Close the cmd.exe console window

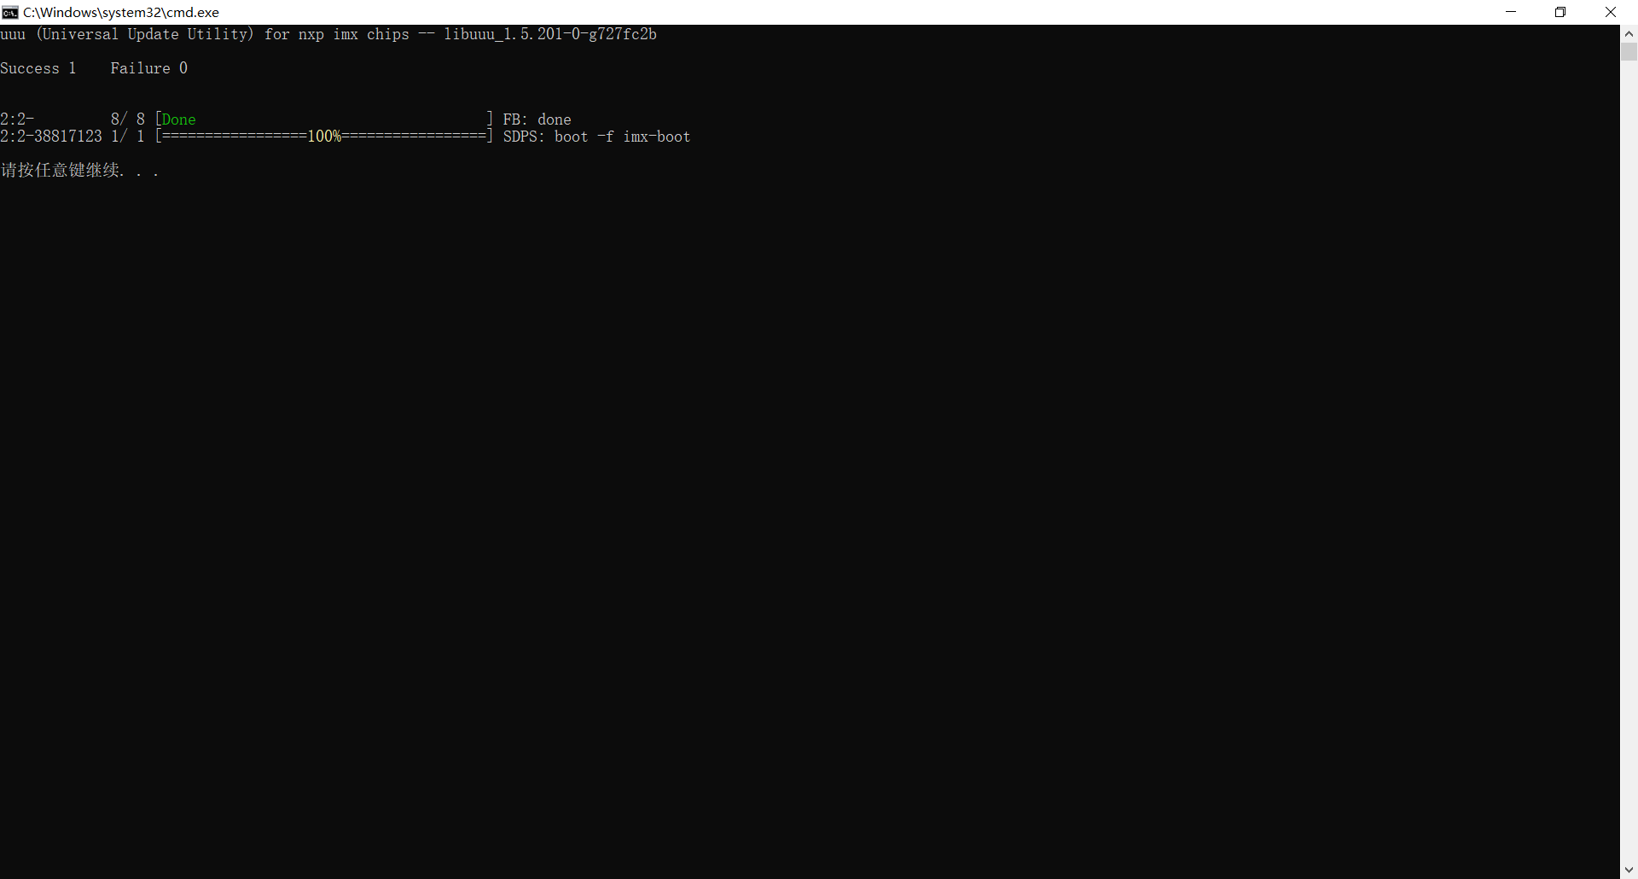pos(1611,12)
